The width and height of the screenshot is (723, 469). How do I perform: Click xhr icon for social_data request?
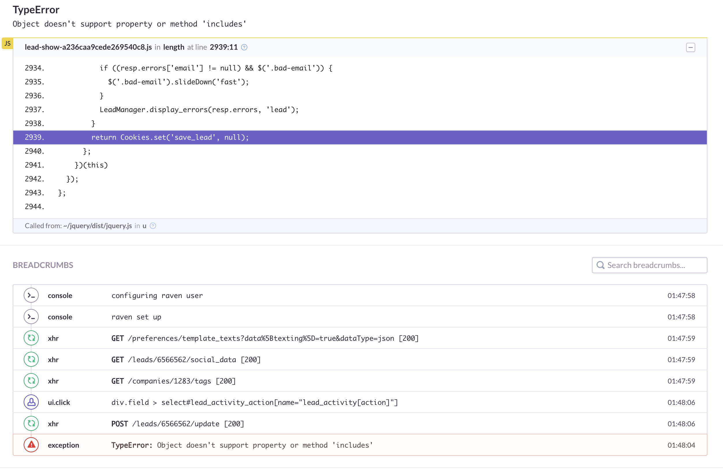coord(31,360)
